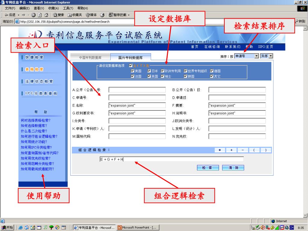Open help link 如何选择数据库?

click(34, 125)
